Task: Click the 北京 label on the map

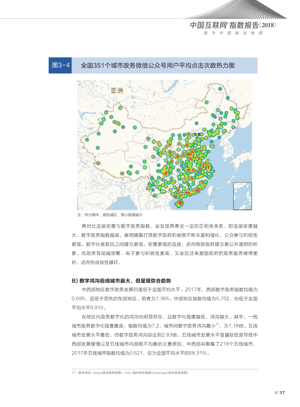Action: tap(196, 134)
